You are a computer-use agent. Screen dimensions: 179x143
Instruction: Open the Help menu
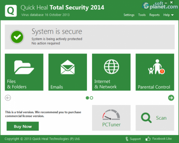[166, 15]
